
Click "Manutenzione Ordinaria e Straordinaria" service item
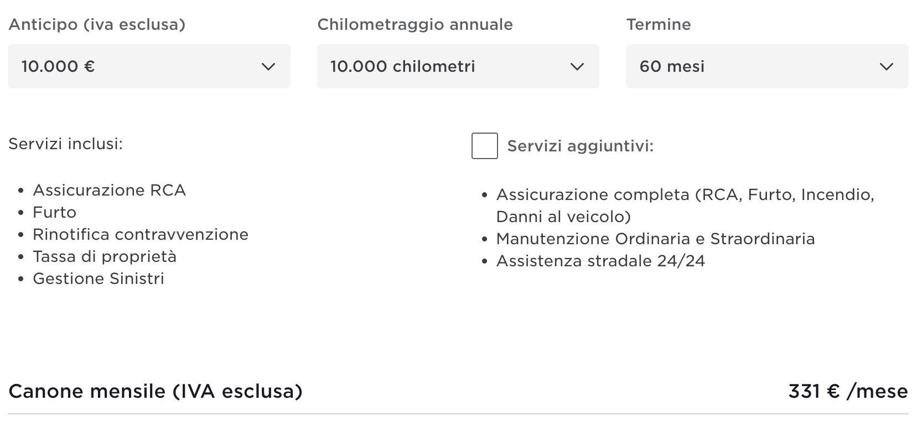pos(655,239)
